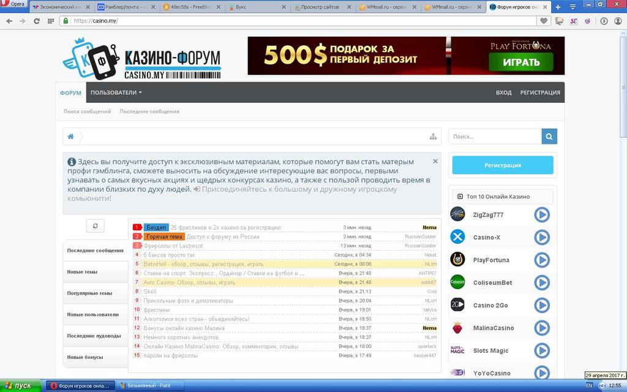Click the PlayFortuna horseshoe logo icon

tap(457, 260)
